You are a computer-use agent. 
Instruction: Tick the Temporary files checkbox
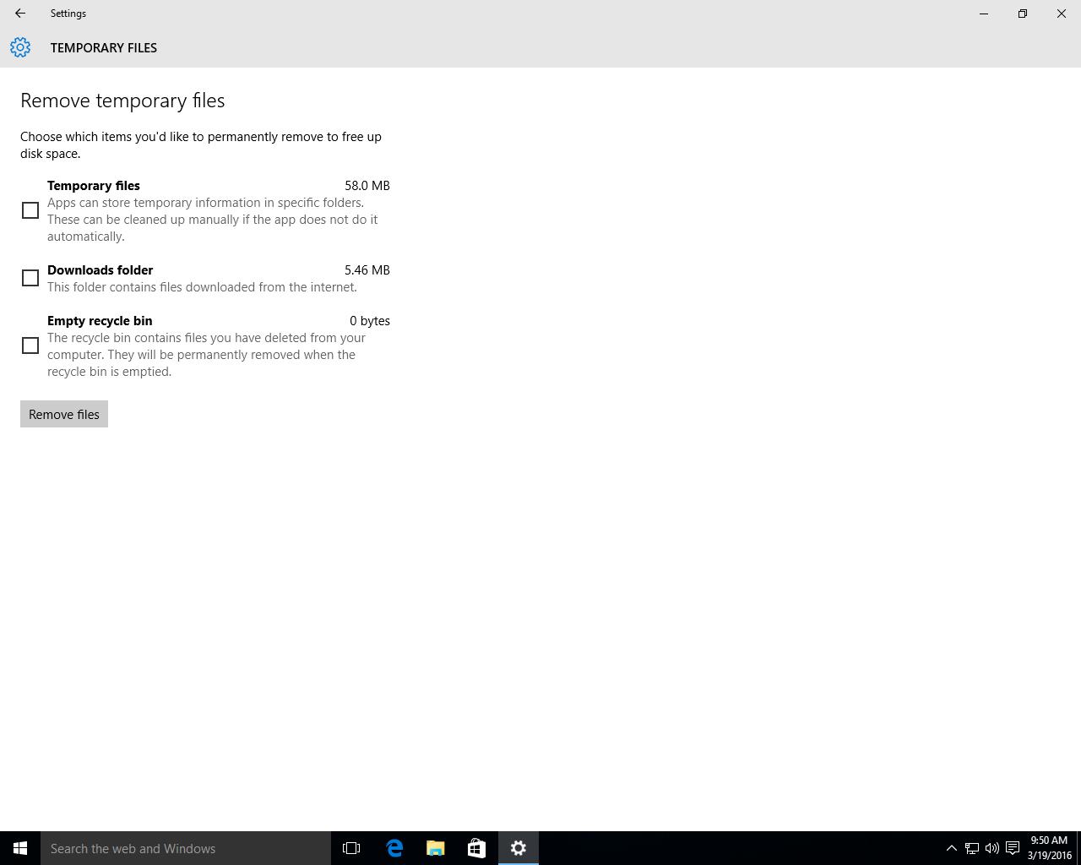point(30,210)
